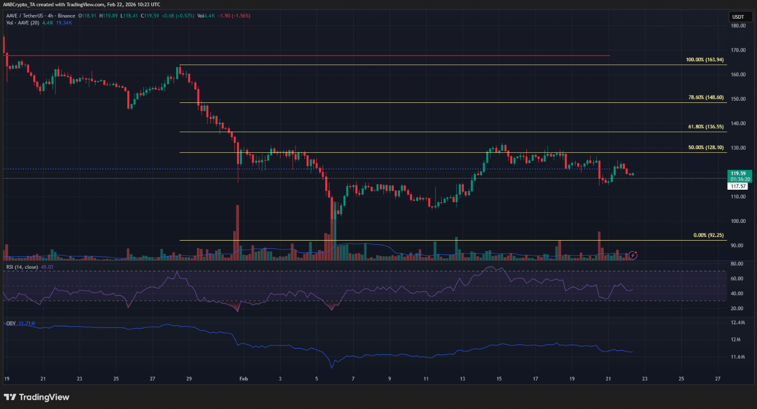757x409 pixels.
Task: Click date 15 on the time axis
Action: pos(499,379)
